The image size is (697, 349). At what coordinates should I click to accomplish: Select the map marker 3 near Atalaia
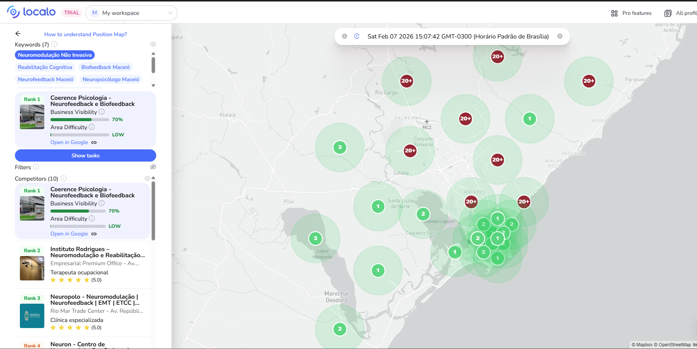340,147
